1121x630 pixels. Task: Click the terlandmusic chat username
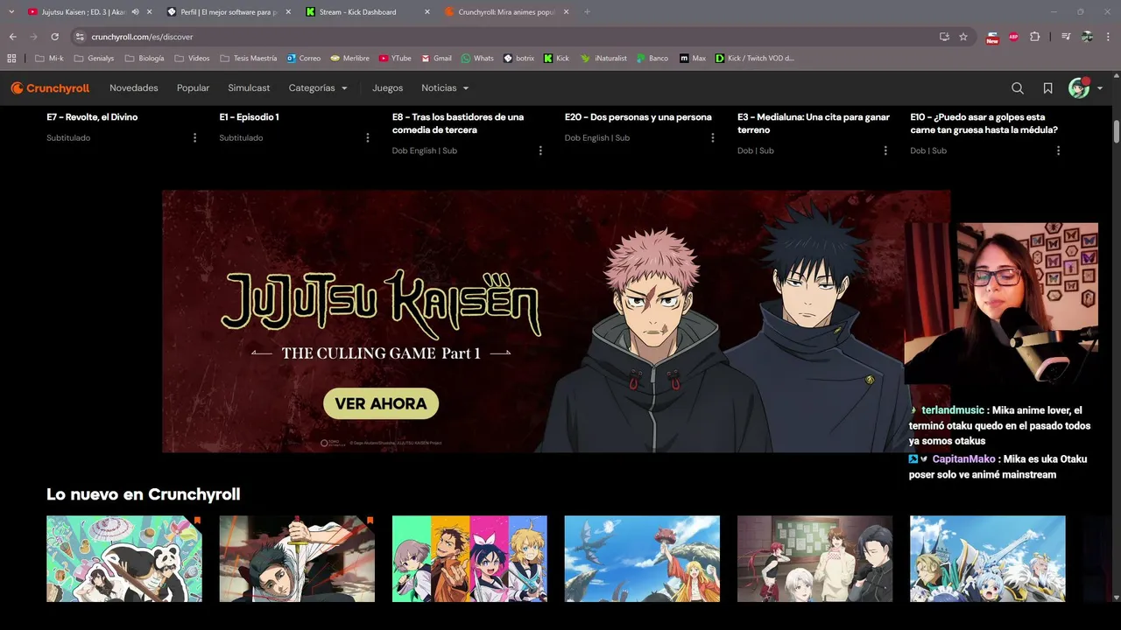(x=953, y=409)
